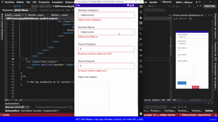Open the Editar menu

click(x=20, y=2)
